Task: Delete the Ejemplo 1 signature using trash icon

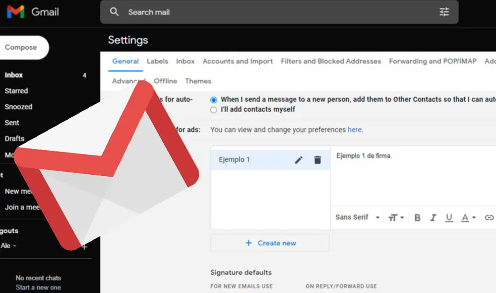Action: 317,159
